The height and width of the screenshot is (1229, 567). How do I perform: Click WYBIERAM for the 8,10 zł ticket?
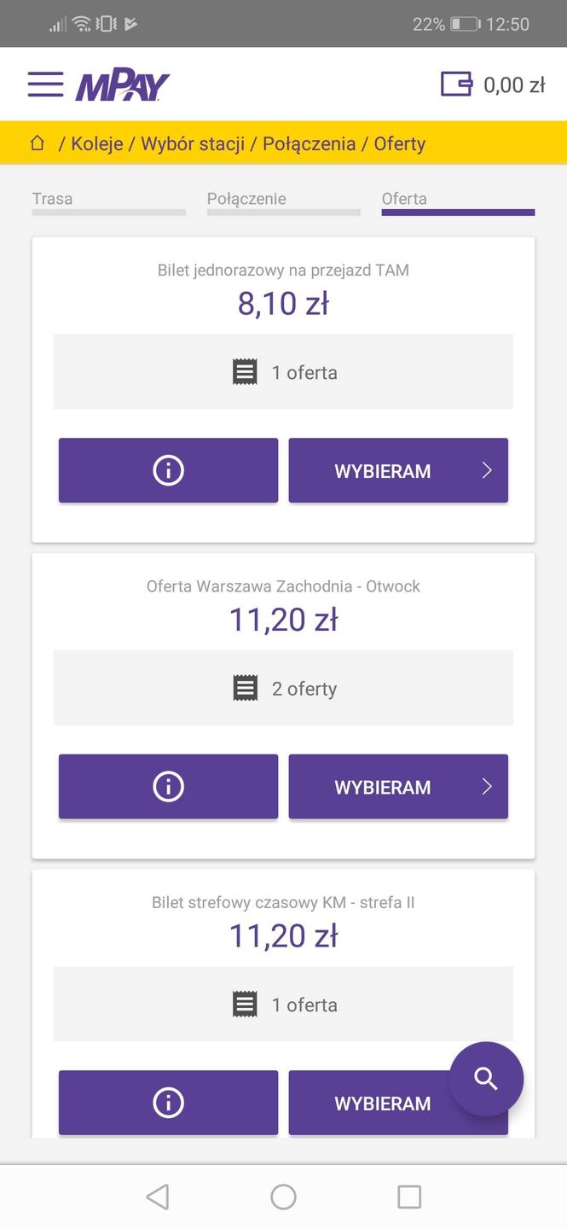pos(398,469)
